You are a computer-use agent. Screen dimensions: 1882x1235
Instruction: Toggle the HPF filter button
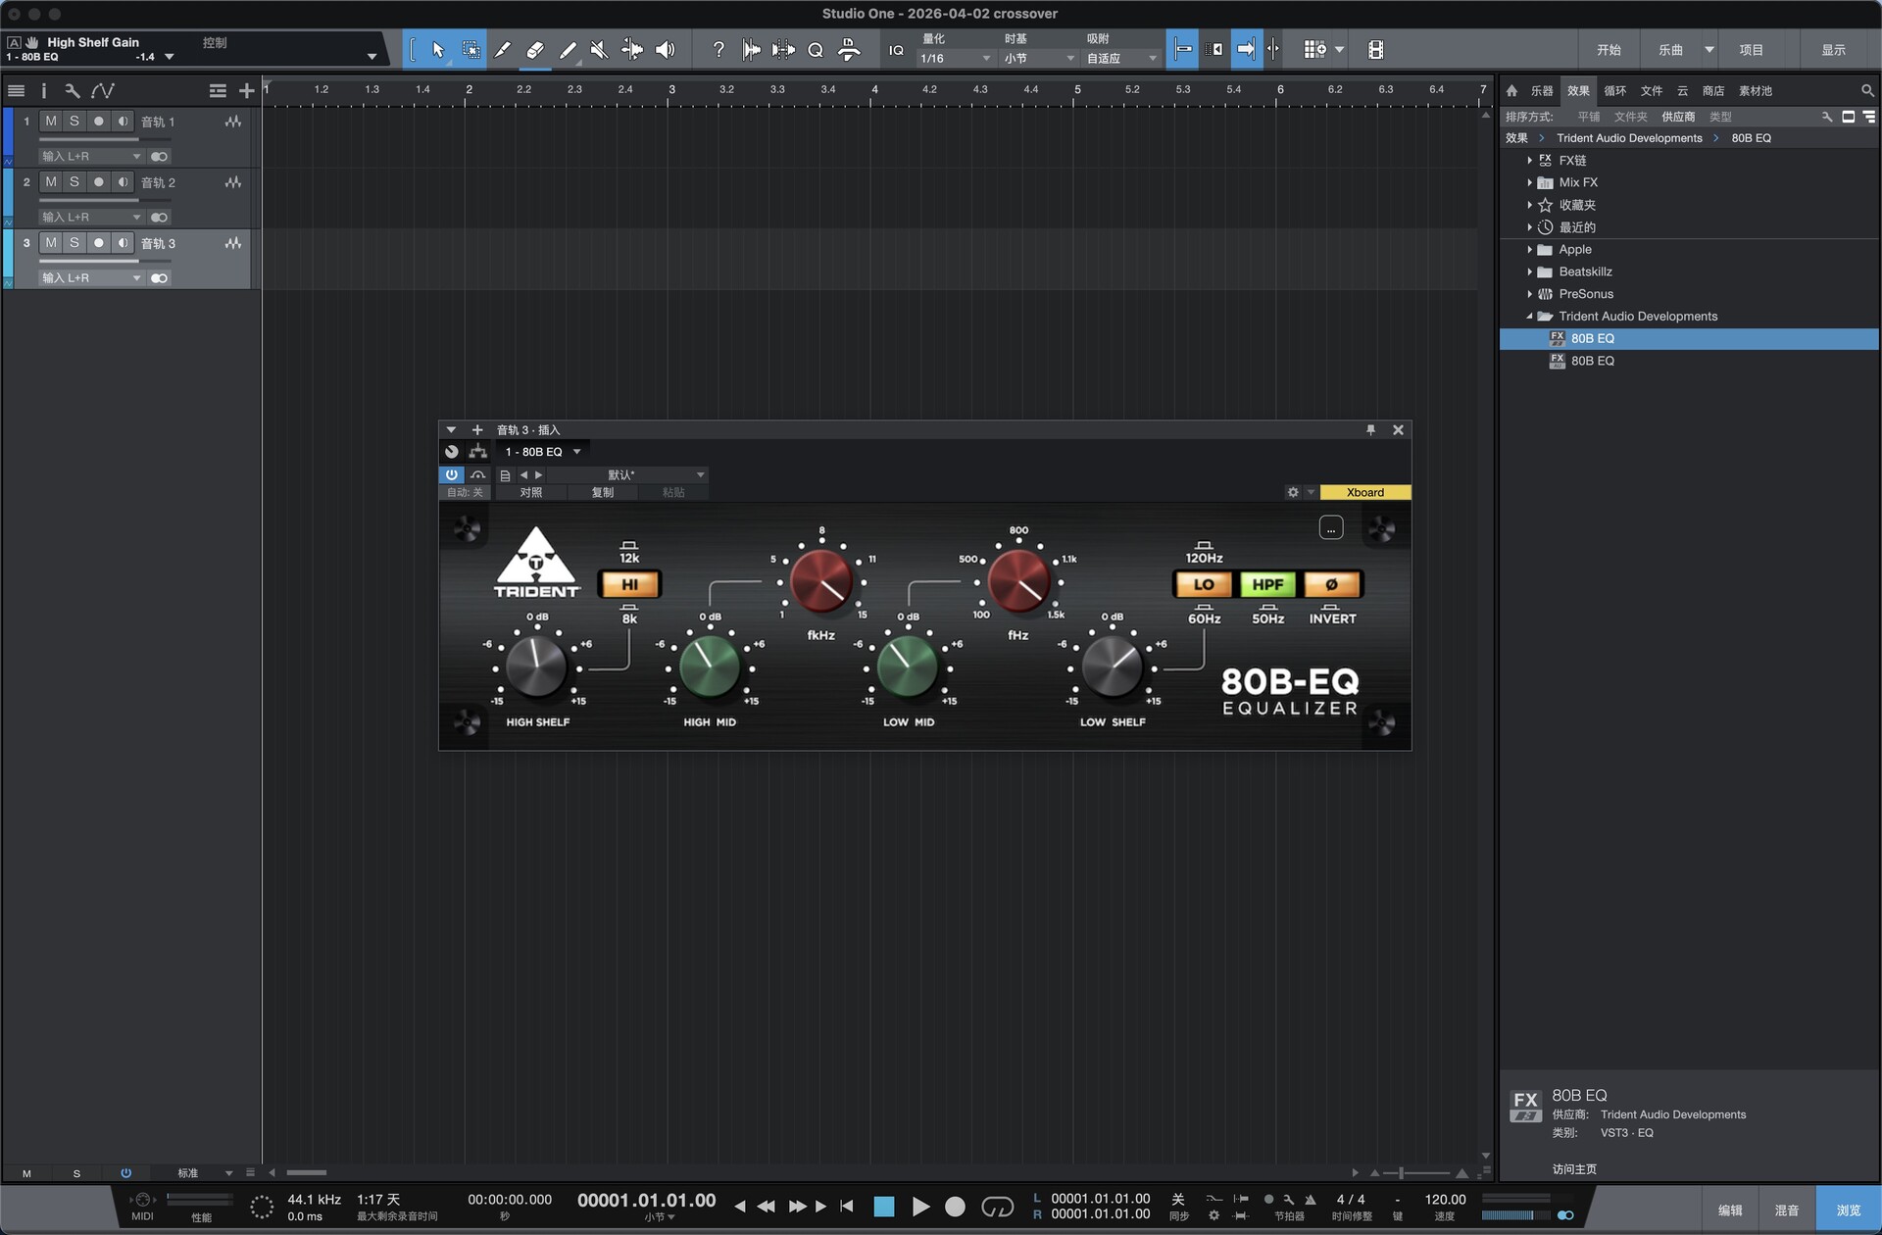[1267, 585]
